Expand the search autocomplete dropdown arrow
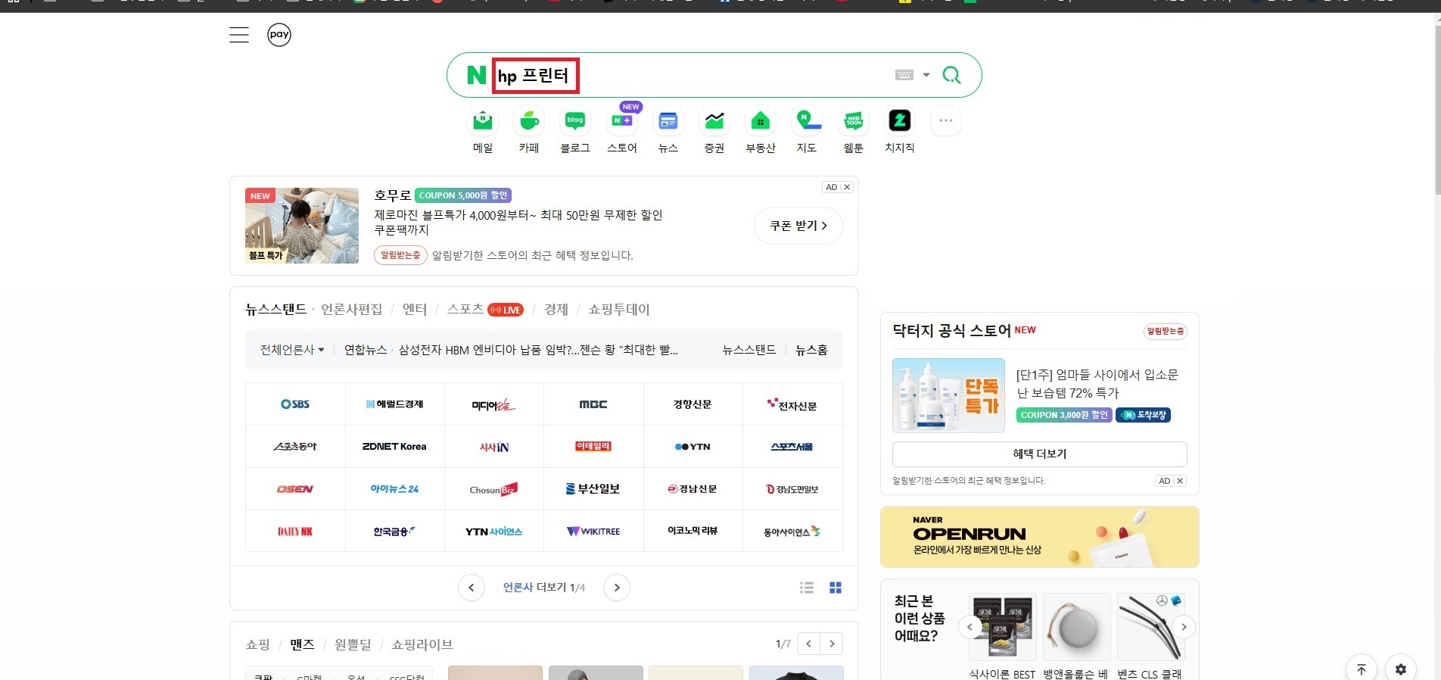Screen dimensions: 1441x680 [x=926, y=75]
